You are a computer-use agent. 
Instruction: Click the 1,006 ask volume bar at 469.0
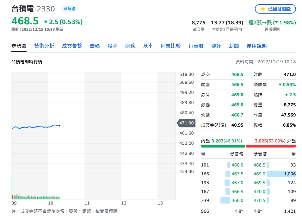click(281, 174)
